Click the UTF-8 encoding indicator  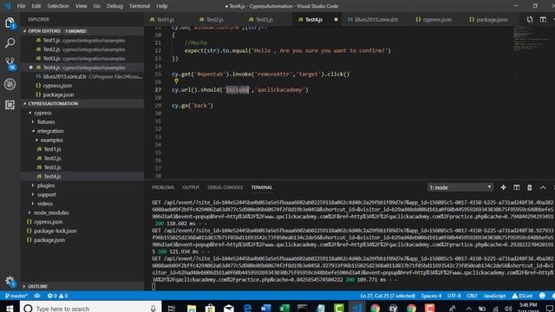454,296
